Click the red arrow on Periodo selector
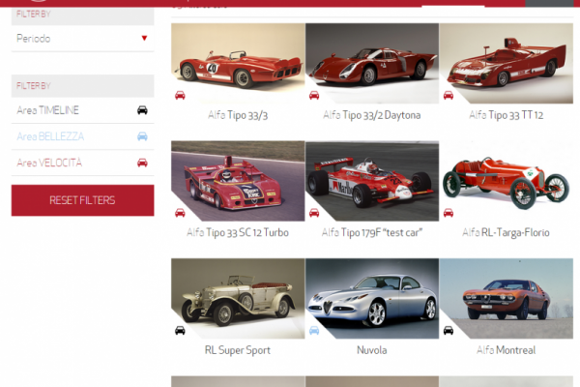This screenshot has height=387, width=580. pos(144,39)
